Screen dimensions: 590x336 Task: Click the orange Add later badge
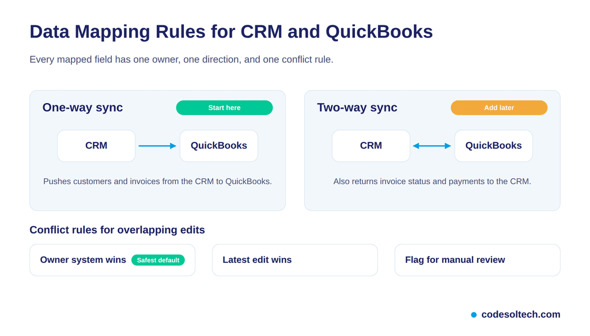499,108
